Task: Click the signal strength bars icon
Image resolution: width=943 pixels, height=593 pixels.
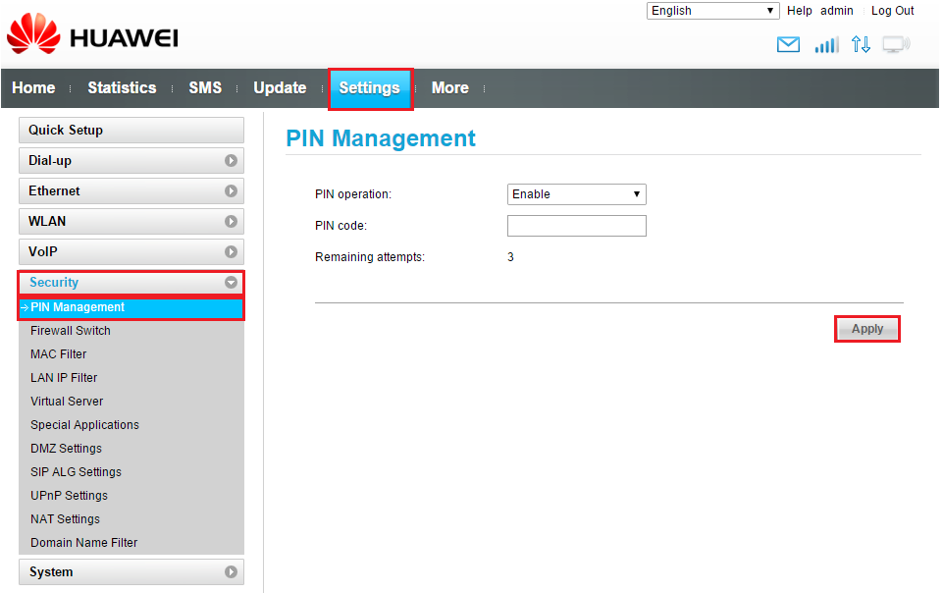Action: [x=826, y=44]
